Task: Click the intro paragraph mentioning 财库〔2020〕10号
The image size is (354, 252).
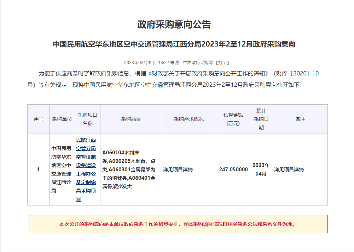Action: click(173, 79)
